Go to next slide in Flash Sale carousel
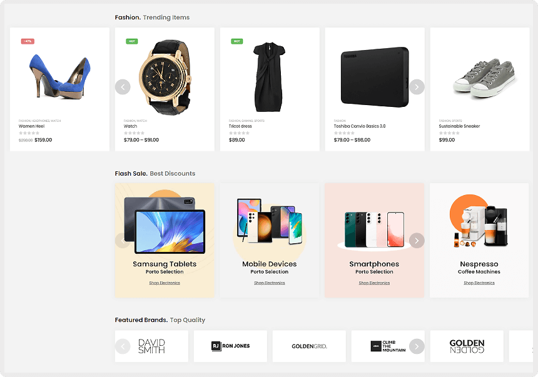 coord(417,241)
